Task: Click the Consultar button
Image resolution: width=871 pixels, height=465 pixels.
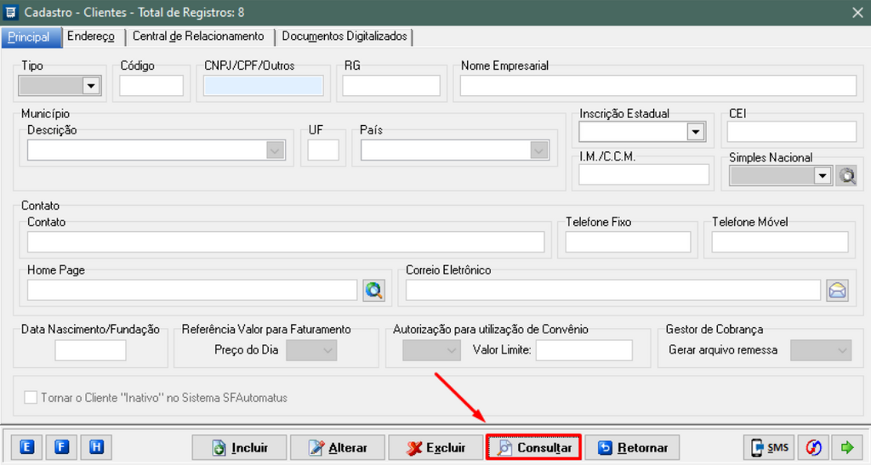Action: 533,447
